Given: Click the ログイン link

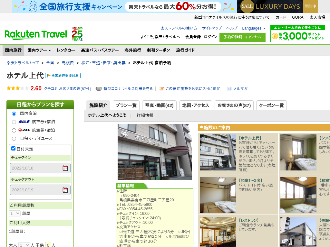Looking at the screenshot, I should (210, 37).
